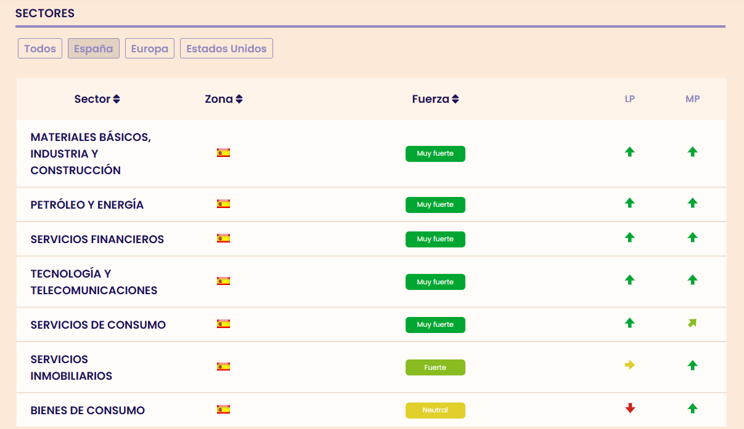Open the Petróleo y Energía sector

point(87,205)
